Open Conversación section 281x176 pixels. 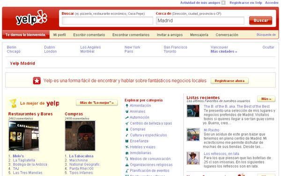click(227, 35)
